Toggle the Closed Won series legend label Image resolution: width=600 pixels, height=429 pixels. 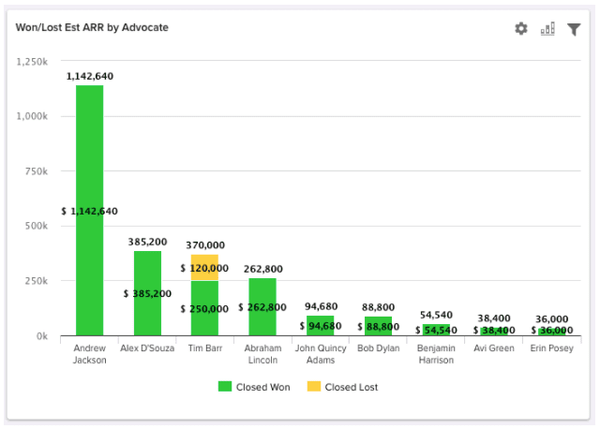pos(262,386)
